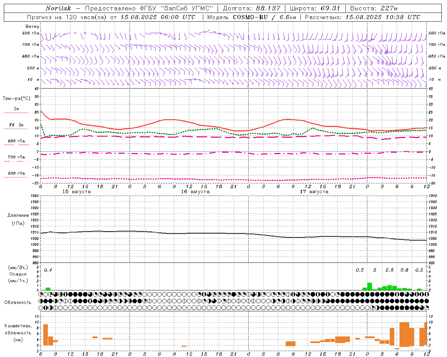Viewport: 447px width, 357px height.
Task: Click the Norilsk station name in header
Action: click(x=58, y=8)
